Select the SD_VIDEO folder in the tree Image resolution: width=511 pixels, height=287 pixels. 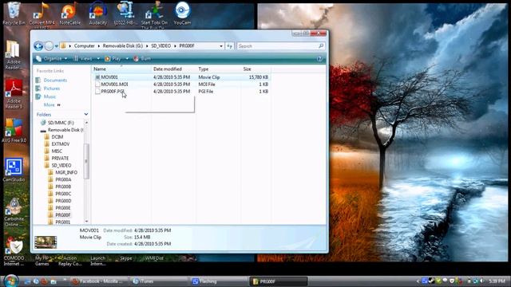[61, 166]
